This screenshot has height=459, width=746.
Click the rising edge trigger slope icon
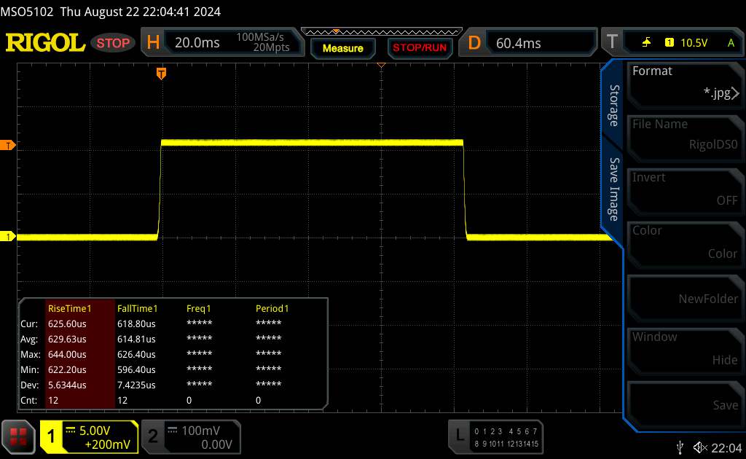[x=647, y=42]
